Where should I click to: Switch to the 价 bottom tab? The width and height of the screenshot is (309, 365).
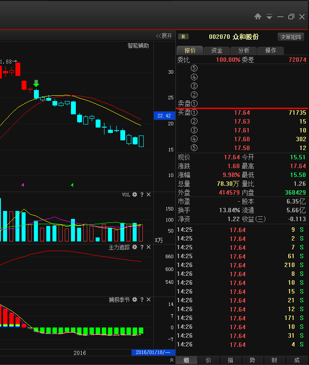click(208, 360)
